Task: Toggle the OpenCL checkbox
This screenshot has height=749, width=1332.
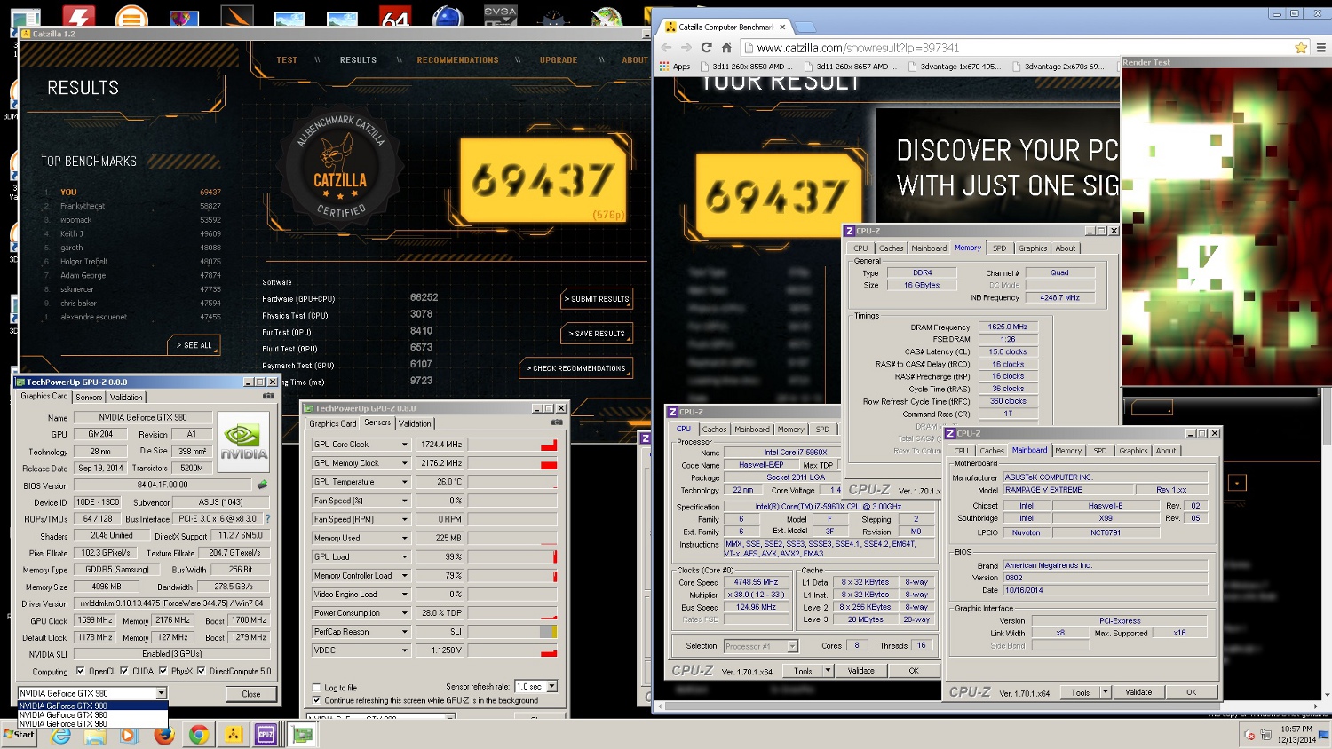Action: coord(81,671)
